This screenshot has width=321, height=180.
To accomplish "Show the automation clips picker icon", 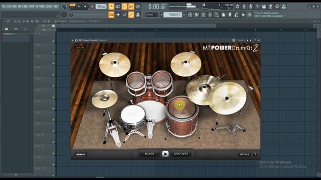I will pos(26,29).
